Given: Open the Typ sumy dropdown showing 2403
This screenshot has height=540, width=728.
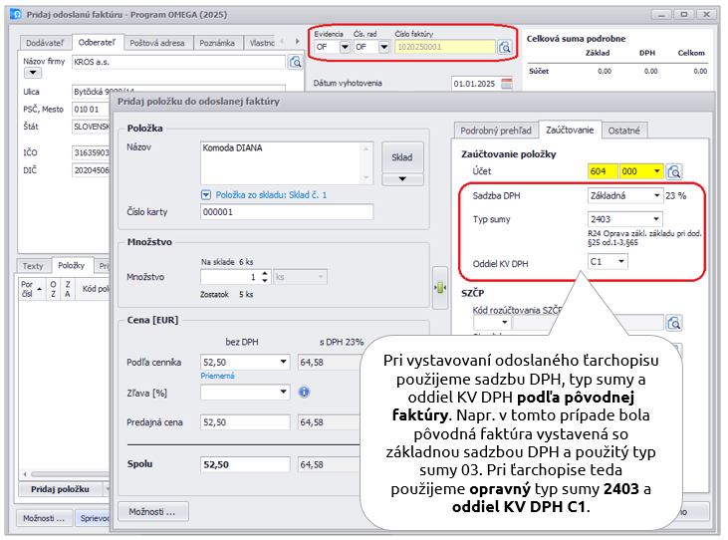Looking at the screenshot, I should pyautogui.click(x=655, y=219).
